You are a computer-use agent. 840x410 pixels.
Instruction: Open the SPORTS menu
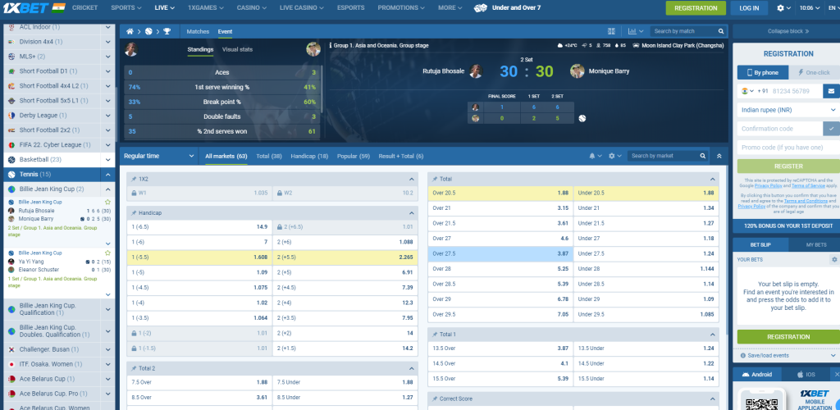[126, 8]
